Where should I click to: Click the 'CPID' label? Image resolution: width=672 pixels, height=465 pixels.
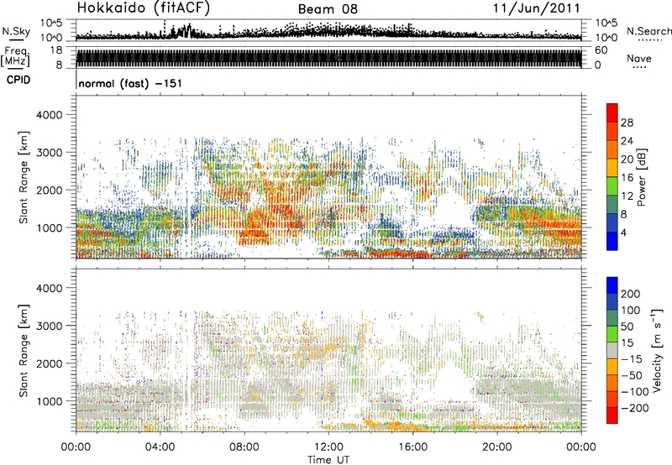(x=18, y=80)
